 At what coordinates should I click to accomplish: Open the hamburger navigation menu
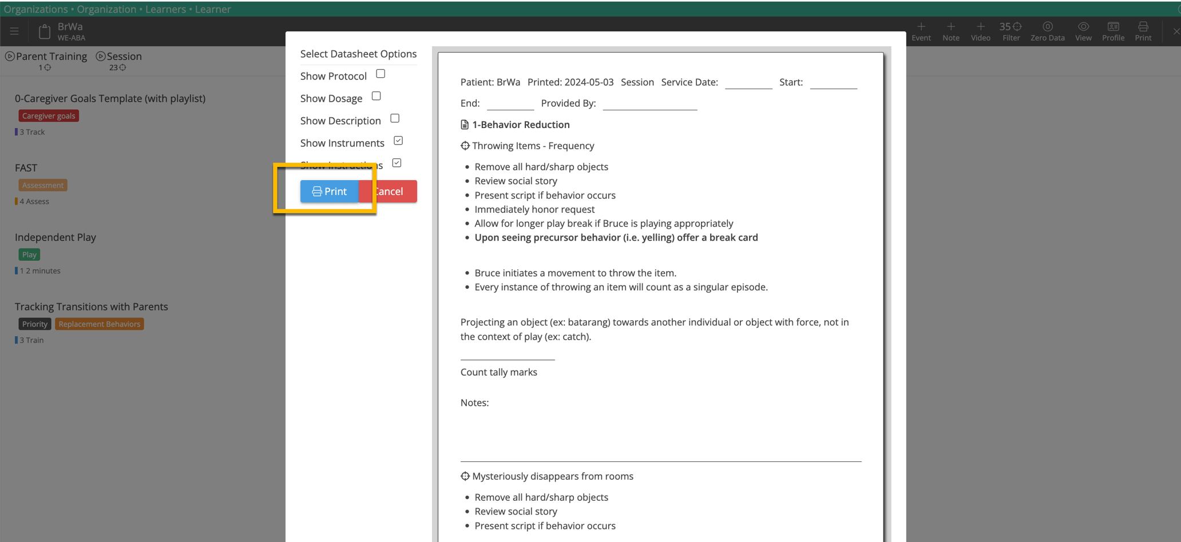pos(14,31)
